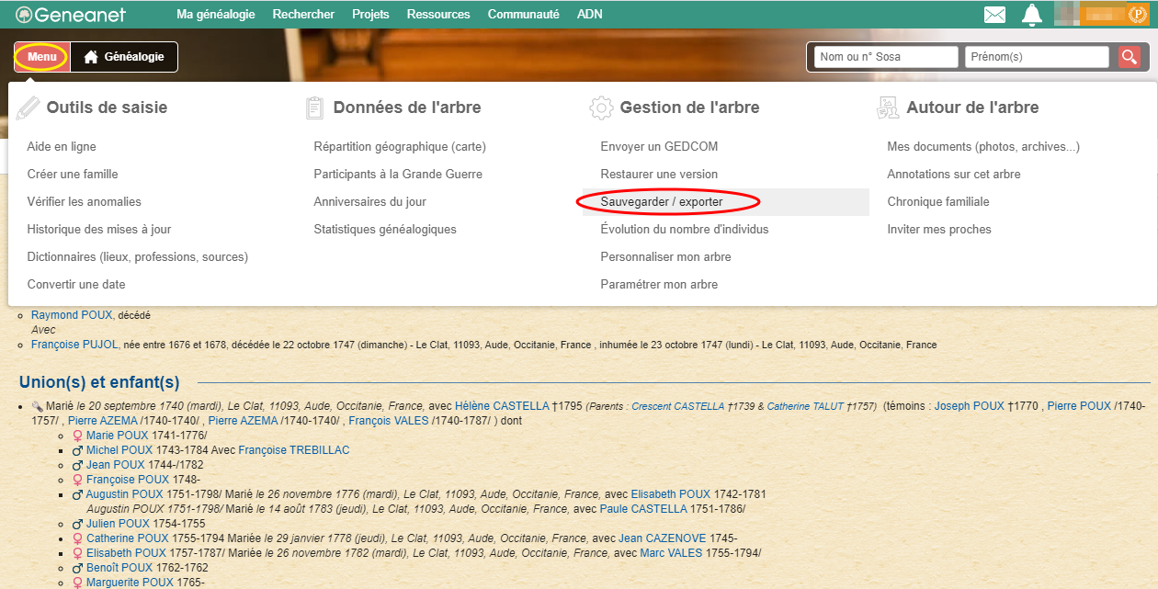Open the Rechercher top menu
Image resolution: width=1158 pixels, height=589 pixels.
point(303,15)
